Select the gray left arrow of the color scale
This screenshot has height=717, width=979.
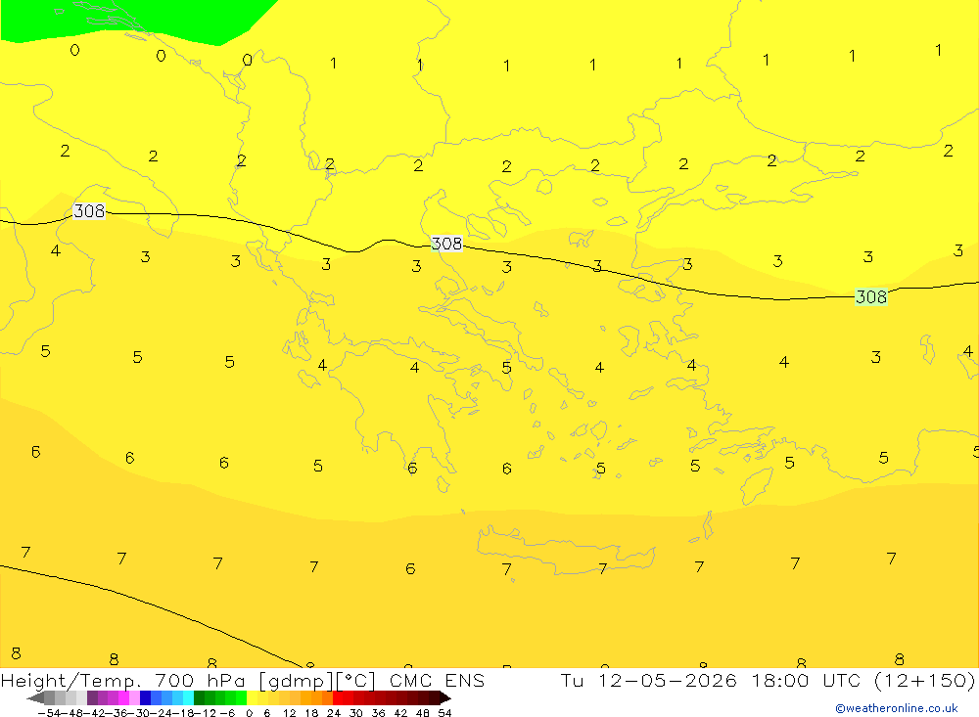[x=35, y=698]
